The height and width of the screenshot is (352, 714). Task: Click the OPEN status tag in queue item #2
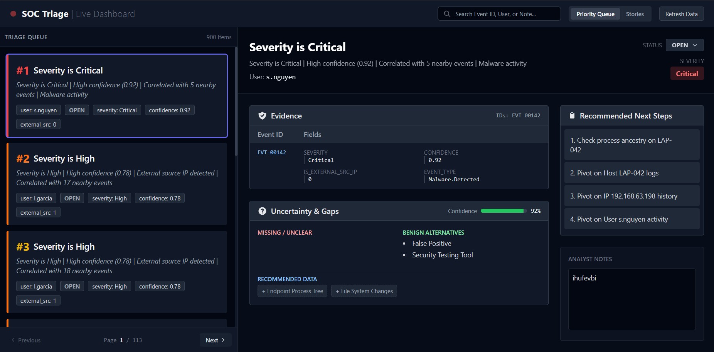point(72,198)
